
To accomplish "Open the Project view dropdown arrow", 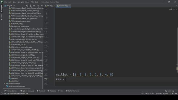I will pos(14,6).
